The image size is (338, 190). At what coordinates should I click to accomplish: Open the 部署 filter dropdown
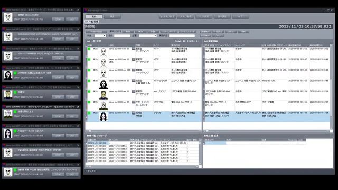(148, 36)
